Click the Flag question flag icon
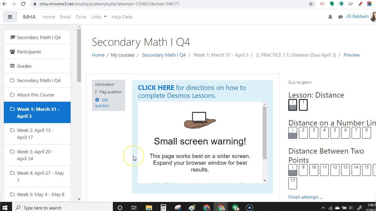Viewport: 376px width, 211px height. pos(97,92)
